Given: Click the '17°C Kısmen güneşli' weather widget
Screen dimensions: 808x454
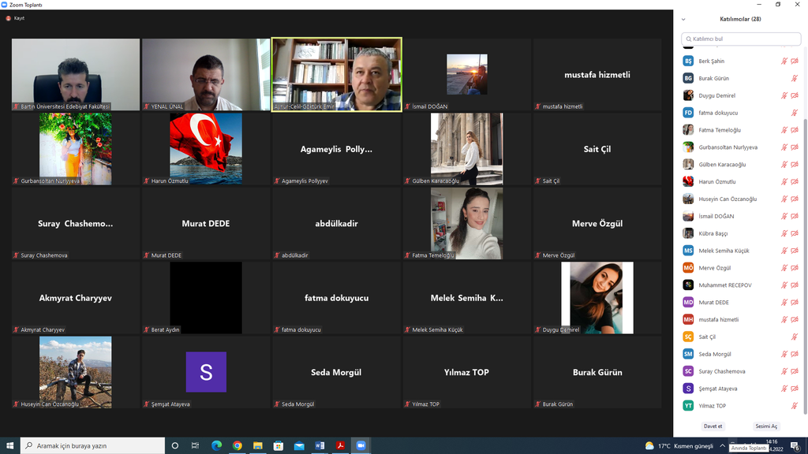Looking at the screenshot, I should coord(679,446).
